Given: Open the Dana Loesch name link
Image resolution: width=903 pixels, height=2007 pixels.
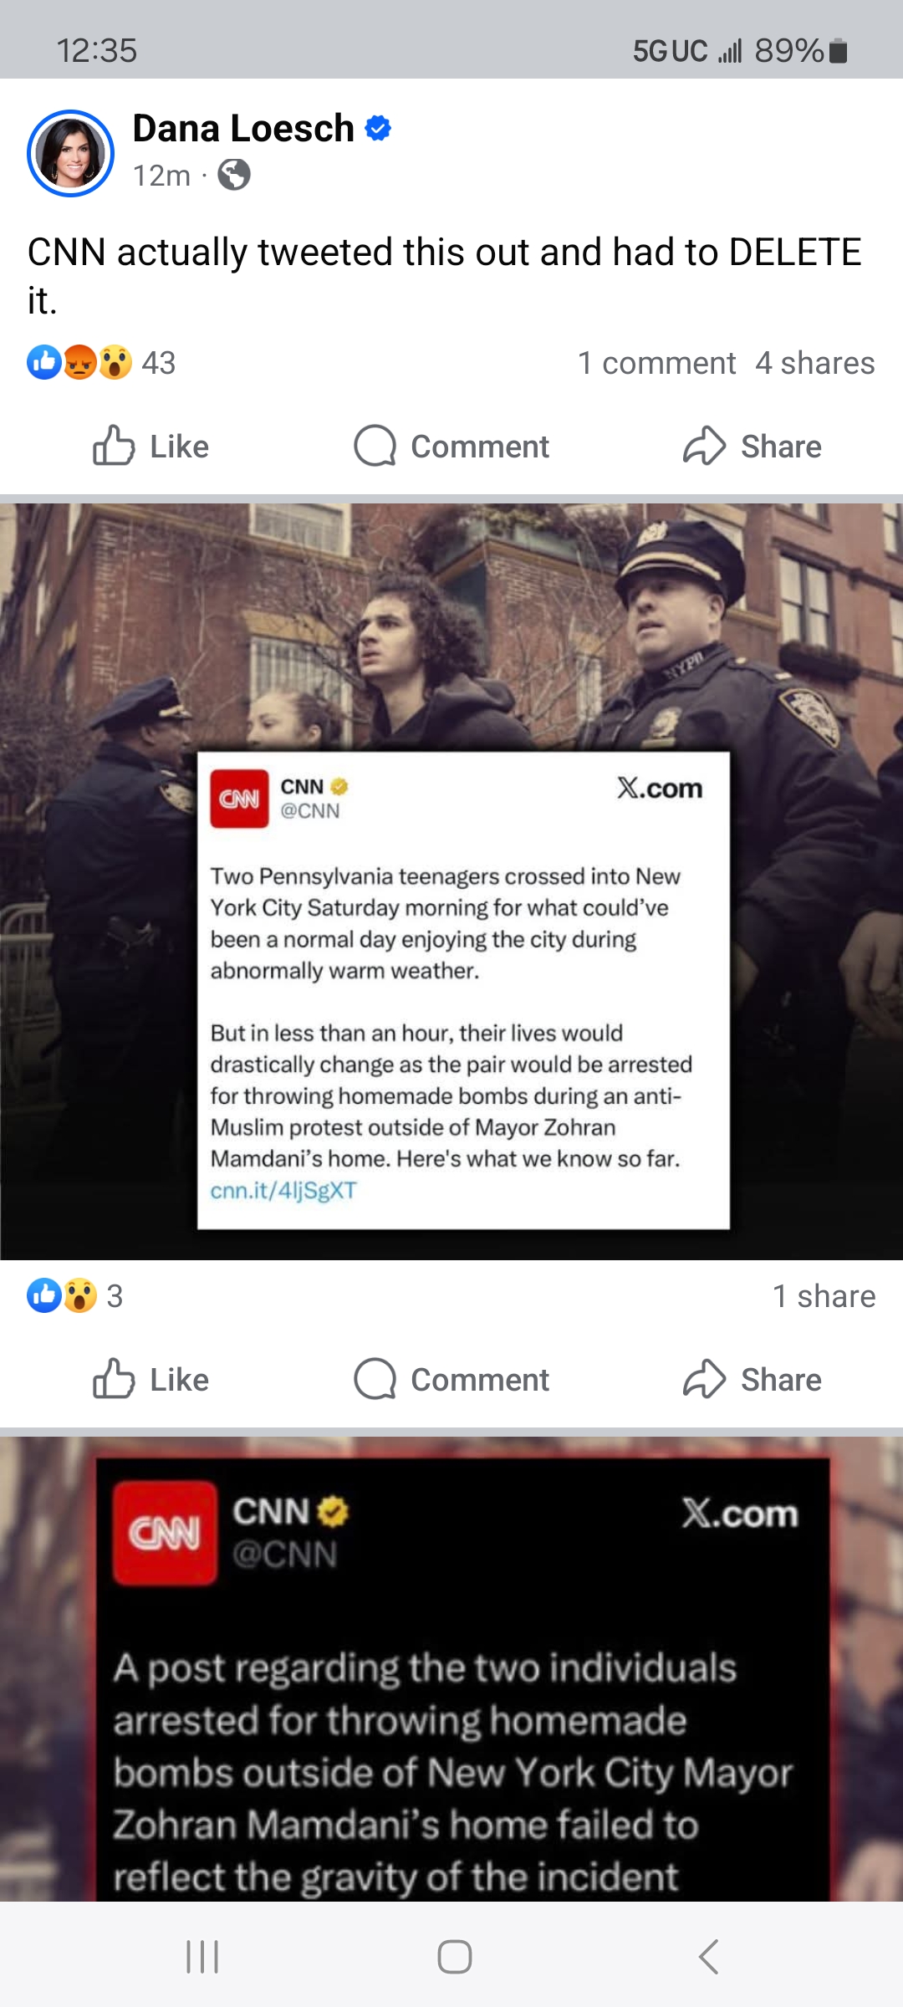Looking at the screenshot, I should click(243, 128).
